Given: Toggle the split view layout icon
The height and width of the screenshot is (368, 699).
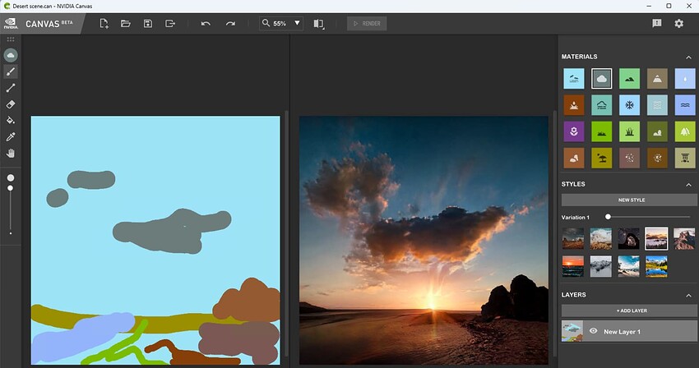Looking at the screenshot, I should 319,24.
